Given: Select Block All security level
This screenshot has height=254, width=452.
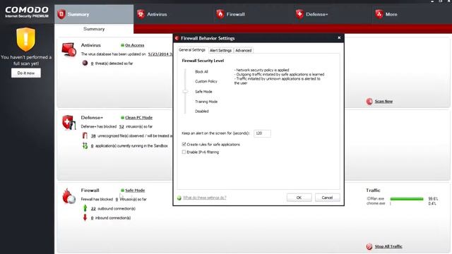Looking at the screenshot, I should (x=201, y=72).
